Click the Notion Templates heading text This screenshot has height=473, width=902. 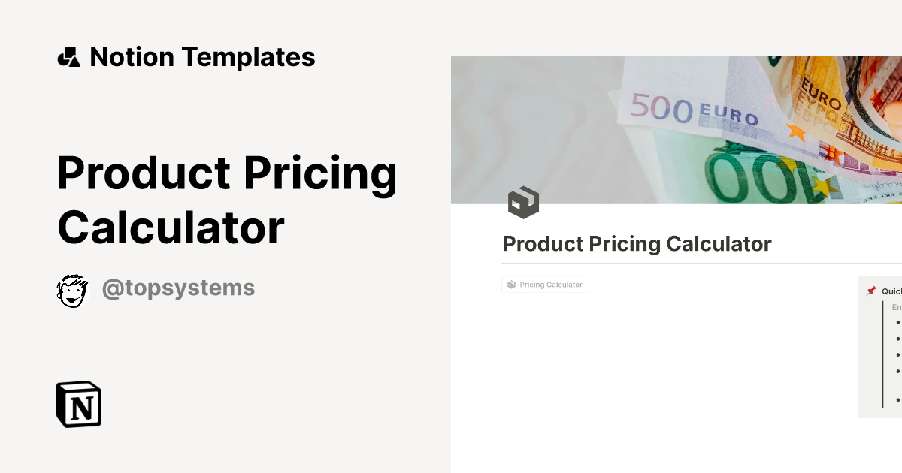[203, 56]
